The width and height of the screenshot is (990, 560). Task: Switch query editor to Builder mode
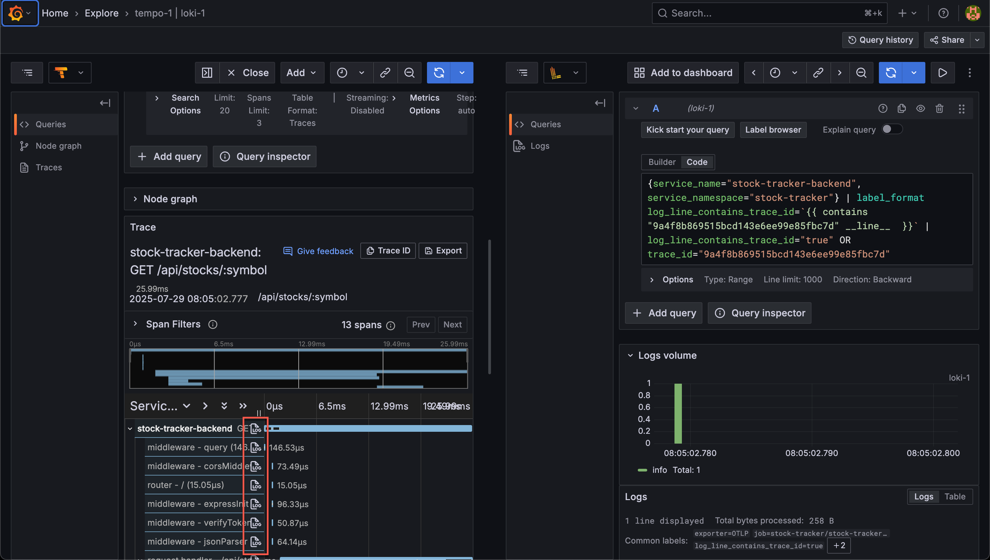[661, 162]
